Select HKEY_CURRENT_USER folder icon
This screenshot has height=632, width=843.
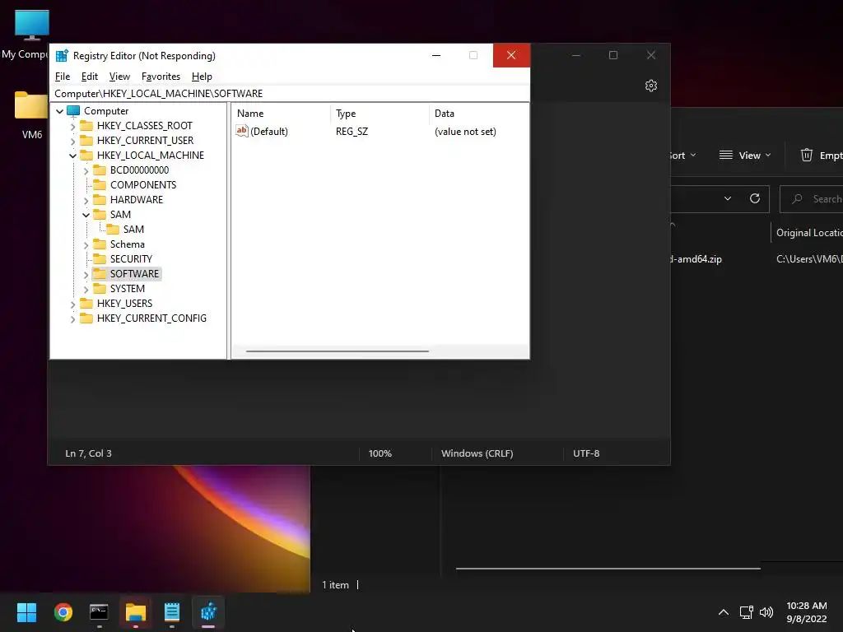point(86,140)
